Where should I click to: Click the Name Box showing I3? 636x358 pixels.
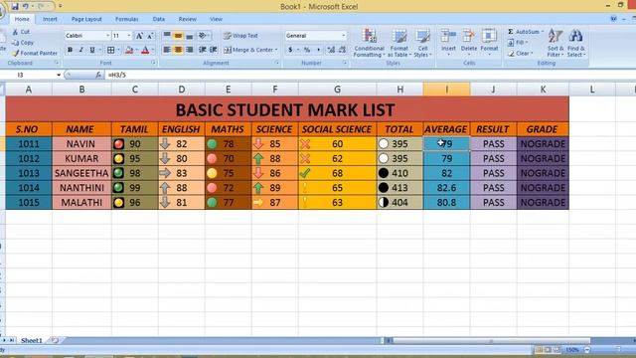click(x=28, y=76)
